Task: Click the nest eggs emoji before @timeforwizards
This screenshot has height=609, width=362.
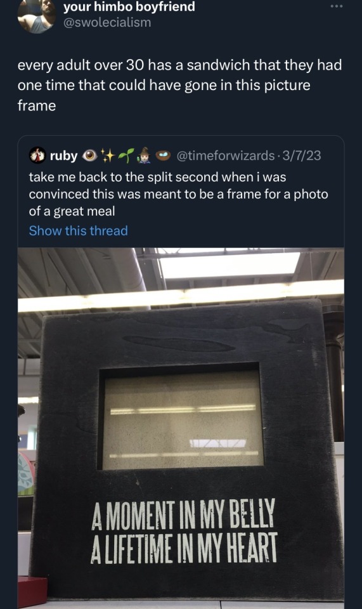Action: [163, 155]
